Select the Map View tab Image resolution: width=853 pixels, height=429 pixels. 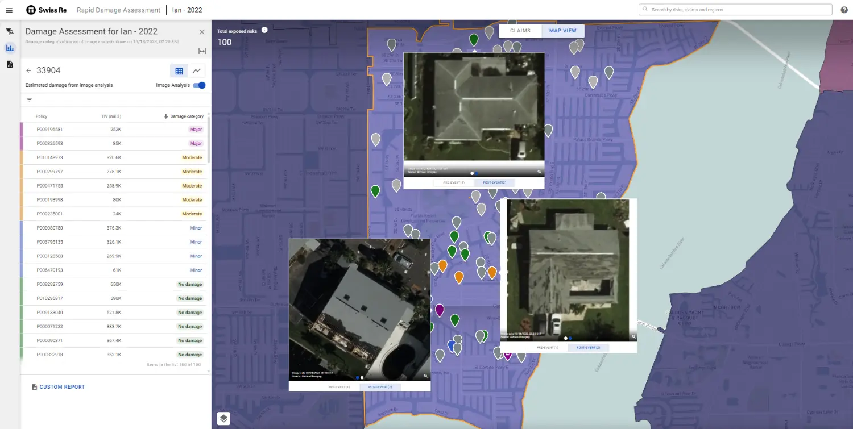[x=562, y=31]
